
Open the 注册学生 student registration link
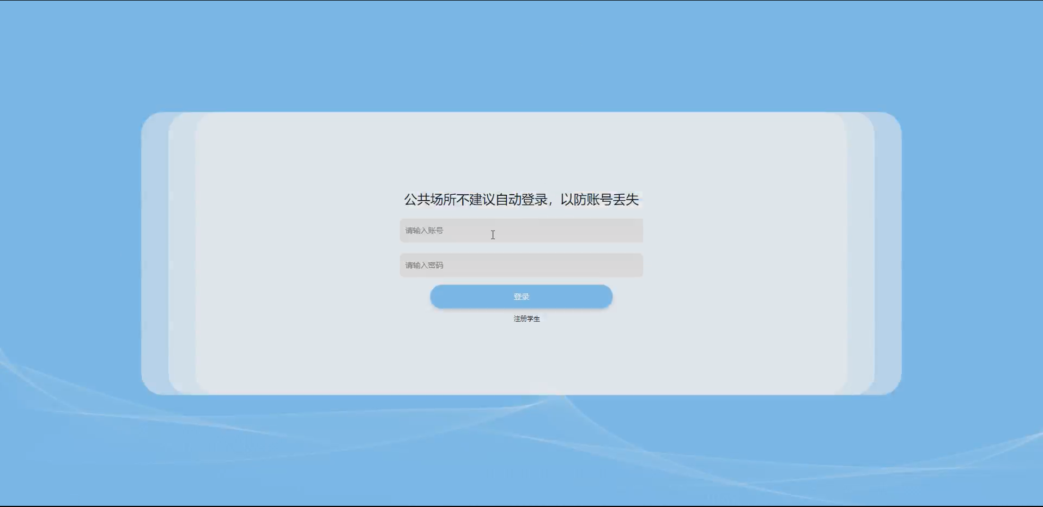(526, 319)
